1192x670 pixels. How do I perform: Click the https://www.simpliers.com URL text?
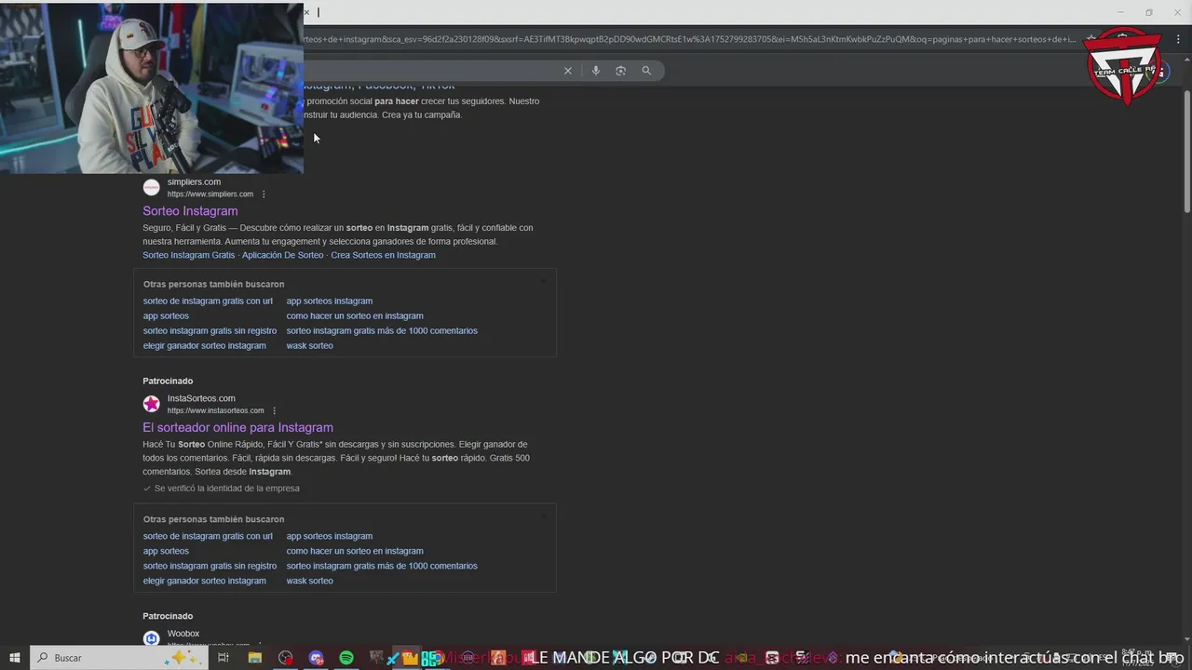tap(210, 194)
